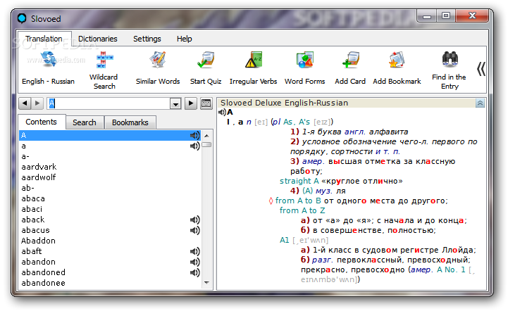Collapse the Slovoed Deluxe entry header
The image size is (508, 311).
(480, 103)
